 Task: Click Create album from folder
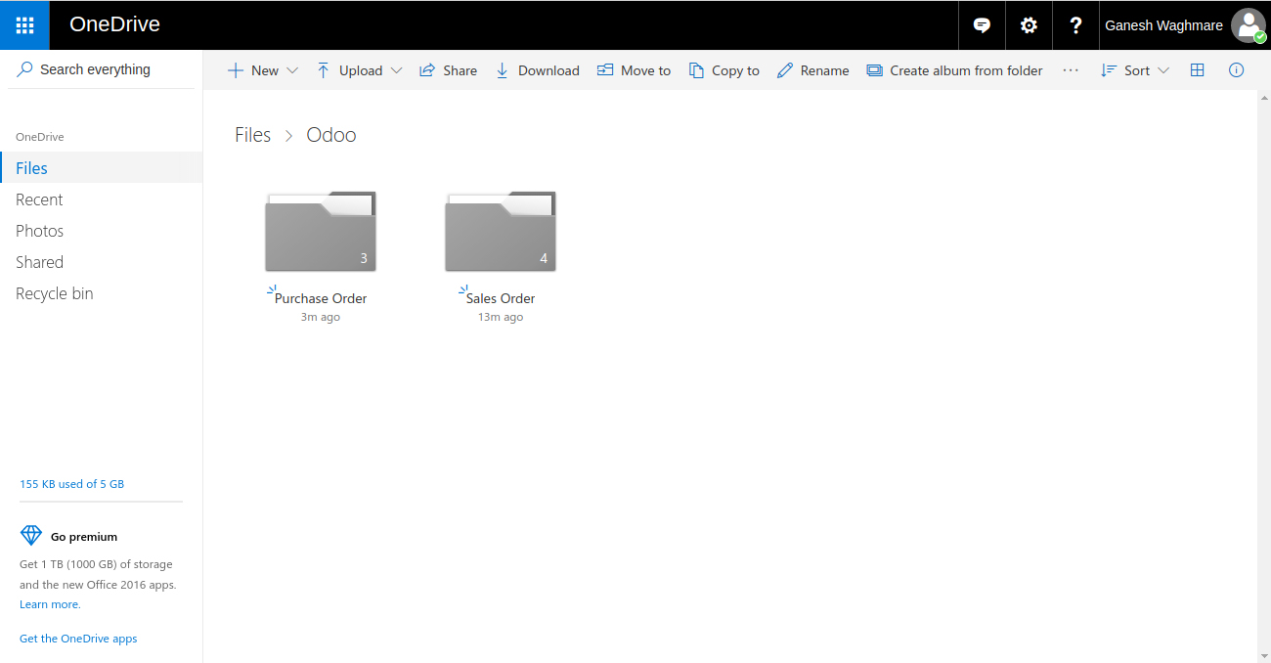coord(954,70)
